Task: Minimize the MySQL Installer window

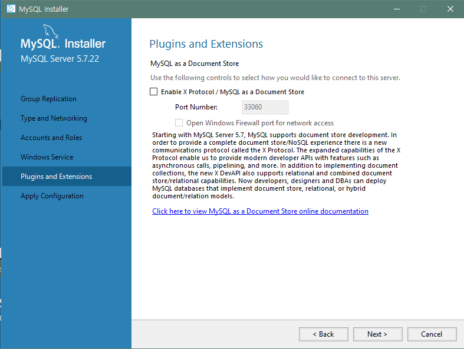Action: coord(397,9)
